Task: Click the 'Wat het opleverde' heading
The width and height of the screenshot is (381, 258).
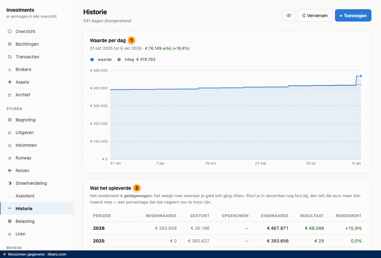Action: (110, 188)
